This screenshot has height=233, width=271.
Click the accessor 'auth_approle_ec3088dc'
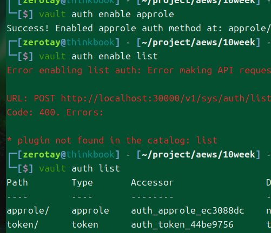click(188, 211)
